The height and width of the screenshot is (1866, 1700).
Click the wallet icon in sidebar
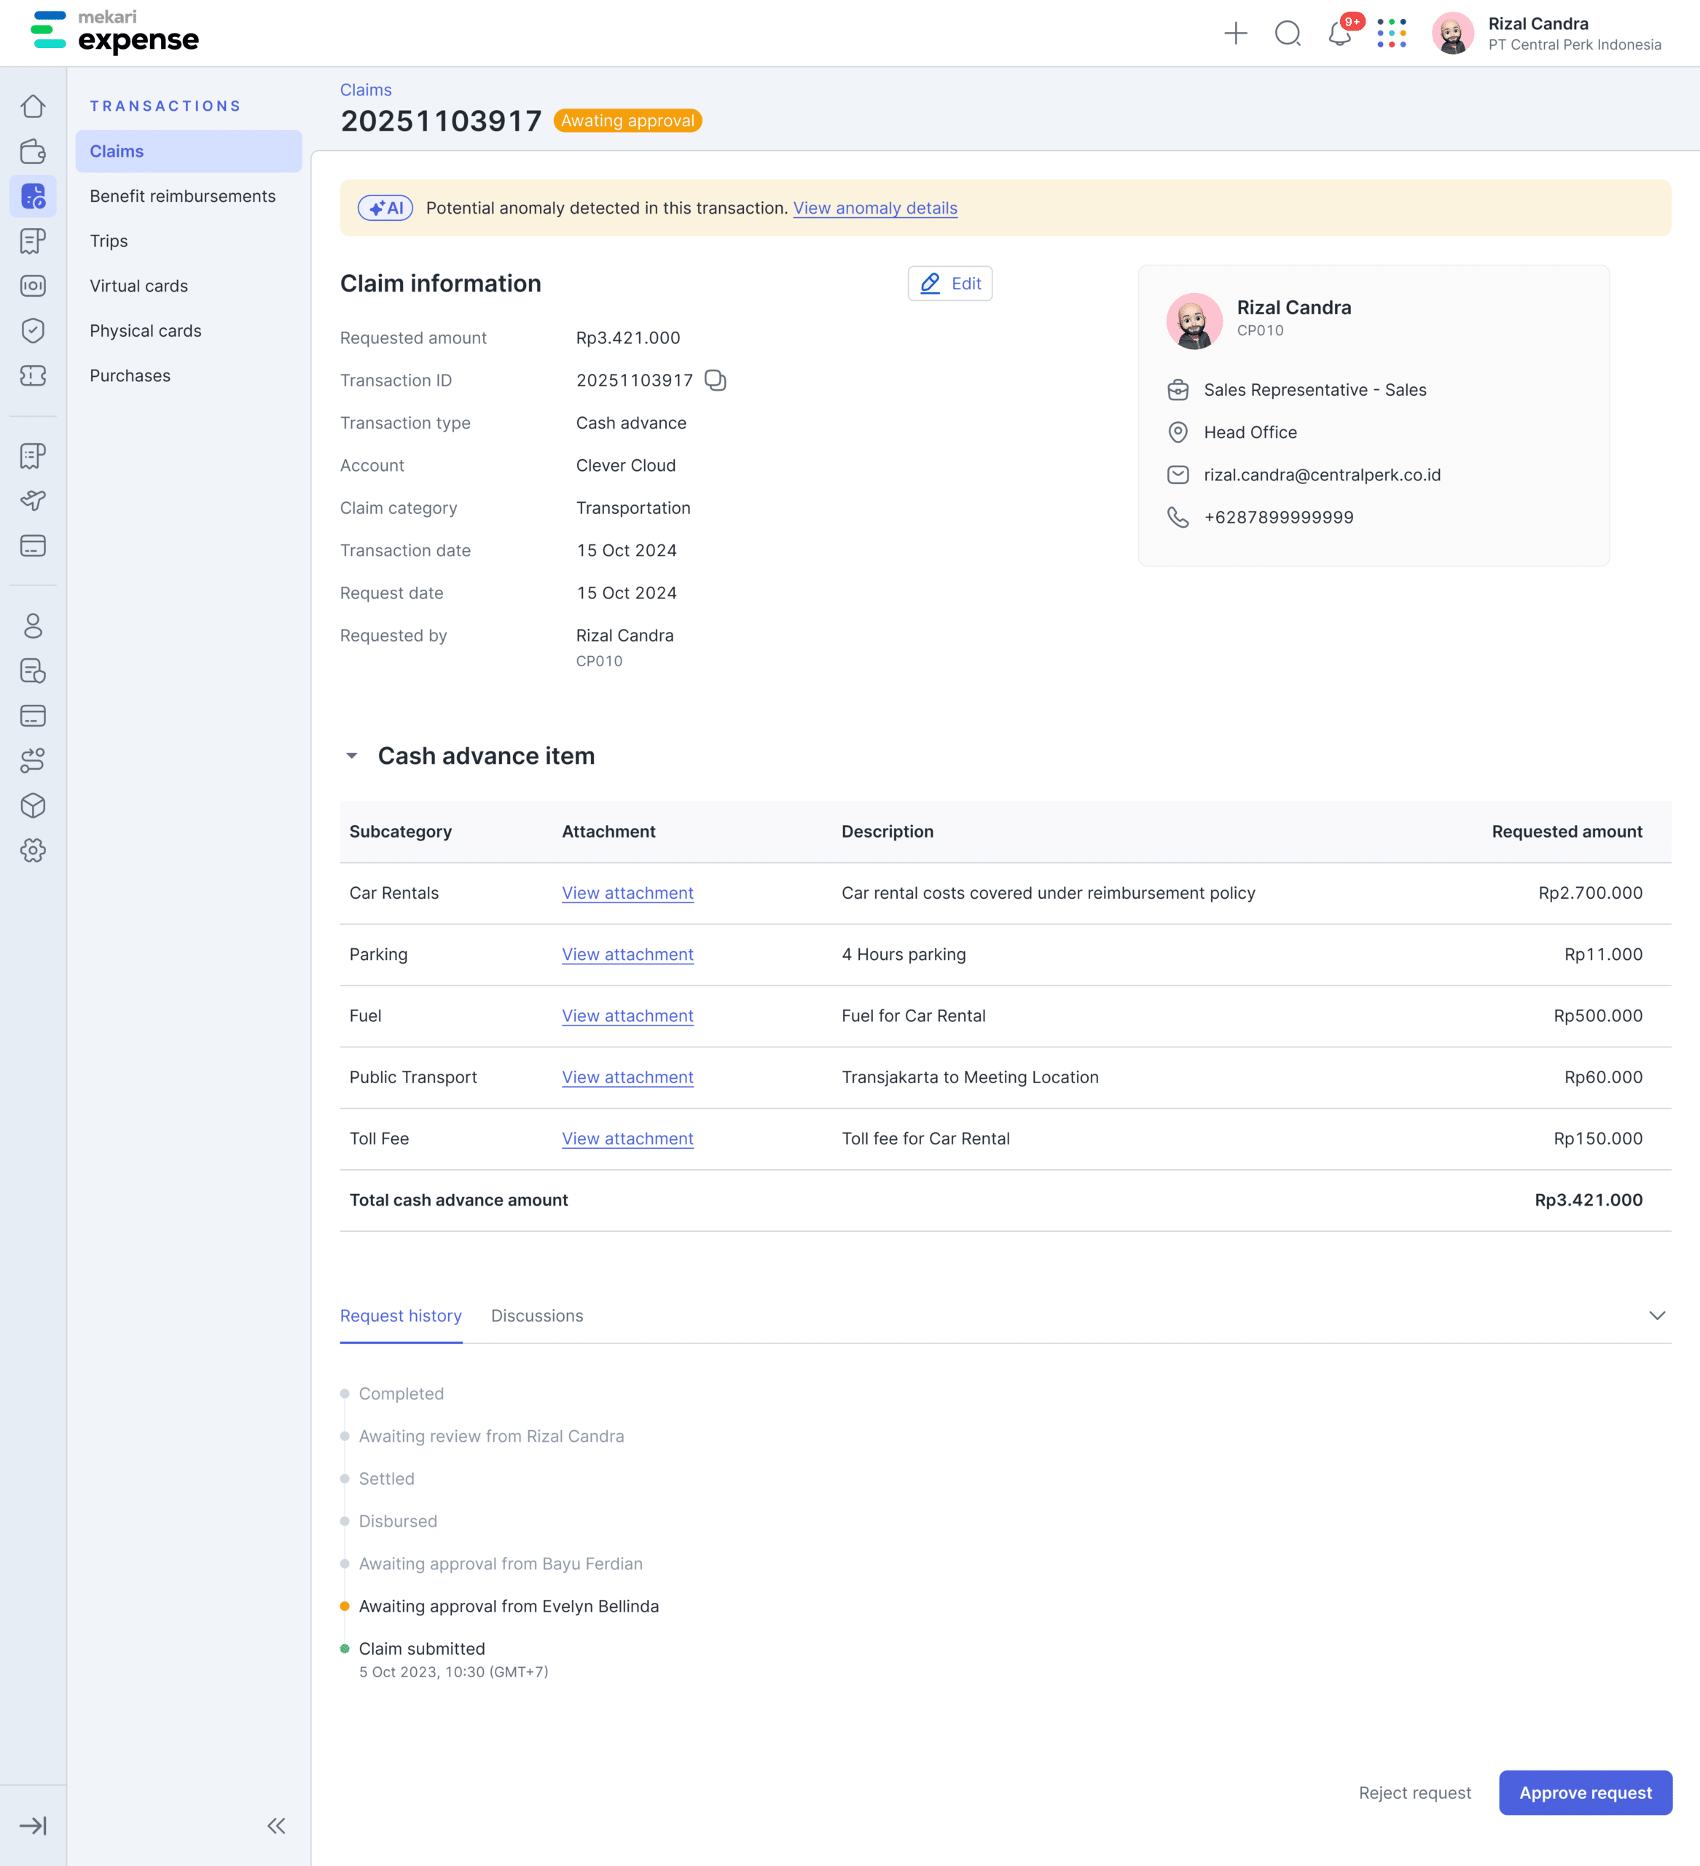click(x=34, y=151)
